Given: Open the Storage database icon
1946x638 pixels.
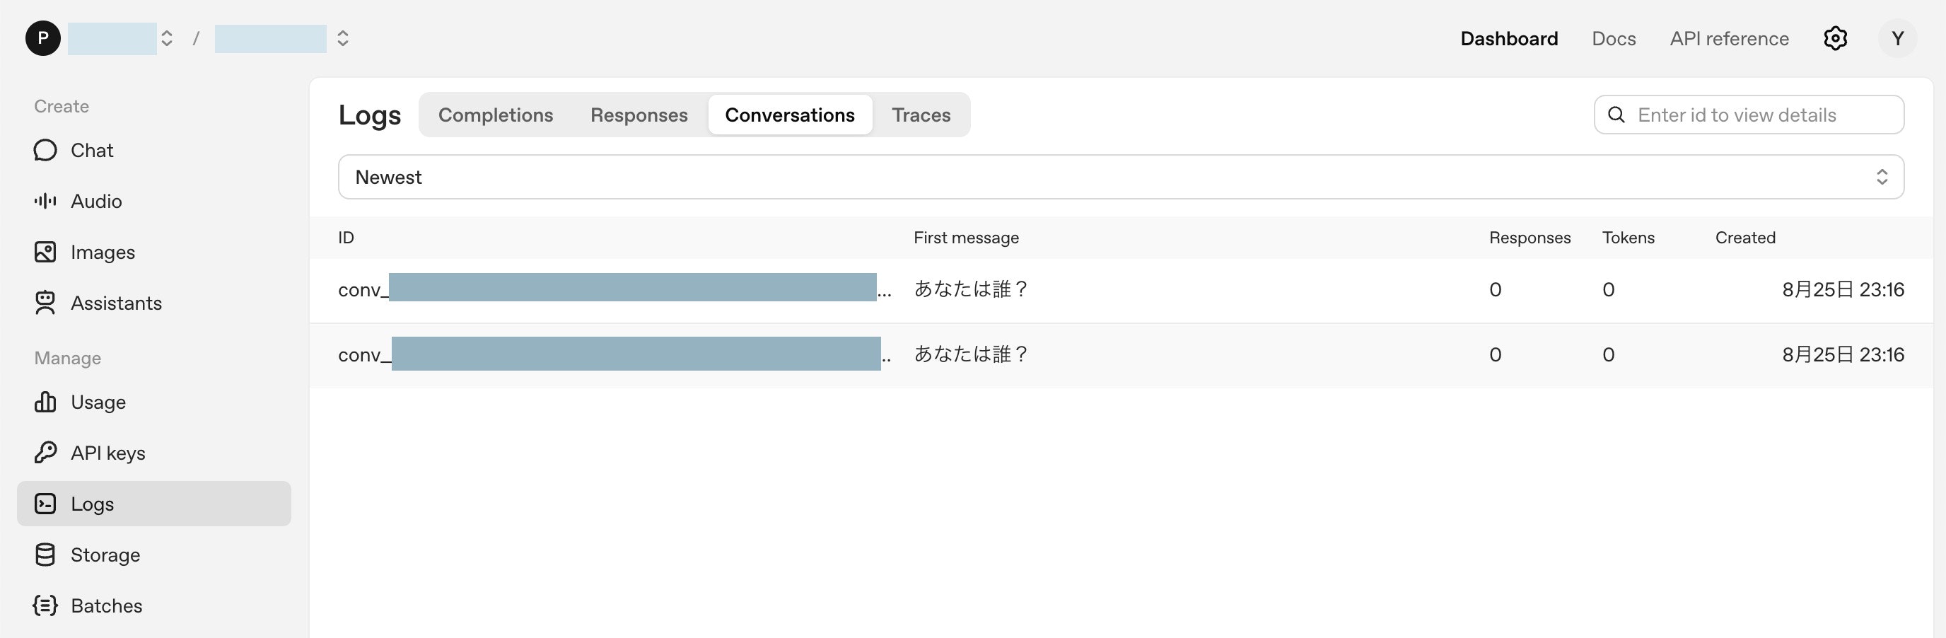Looking at the screenshot, I should coord(45,555).
